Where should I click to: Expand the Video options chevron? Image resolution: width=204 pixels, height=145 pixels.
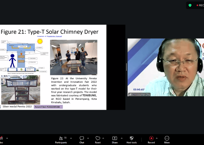coord(7,138)
